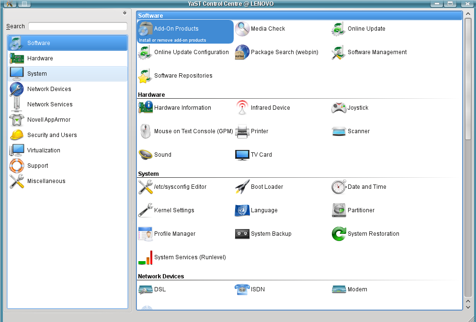Viewport: 476px width, 322px height.
Task: Click the System section header in module list
Action: [148, 174]
